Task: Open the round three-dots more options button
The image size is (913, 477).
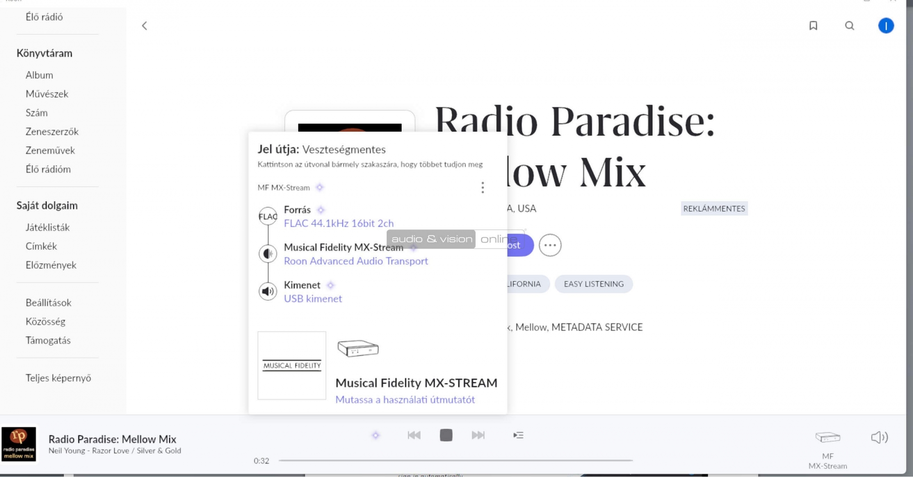Action: click(x=550, y=245)
